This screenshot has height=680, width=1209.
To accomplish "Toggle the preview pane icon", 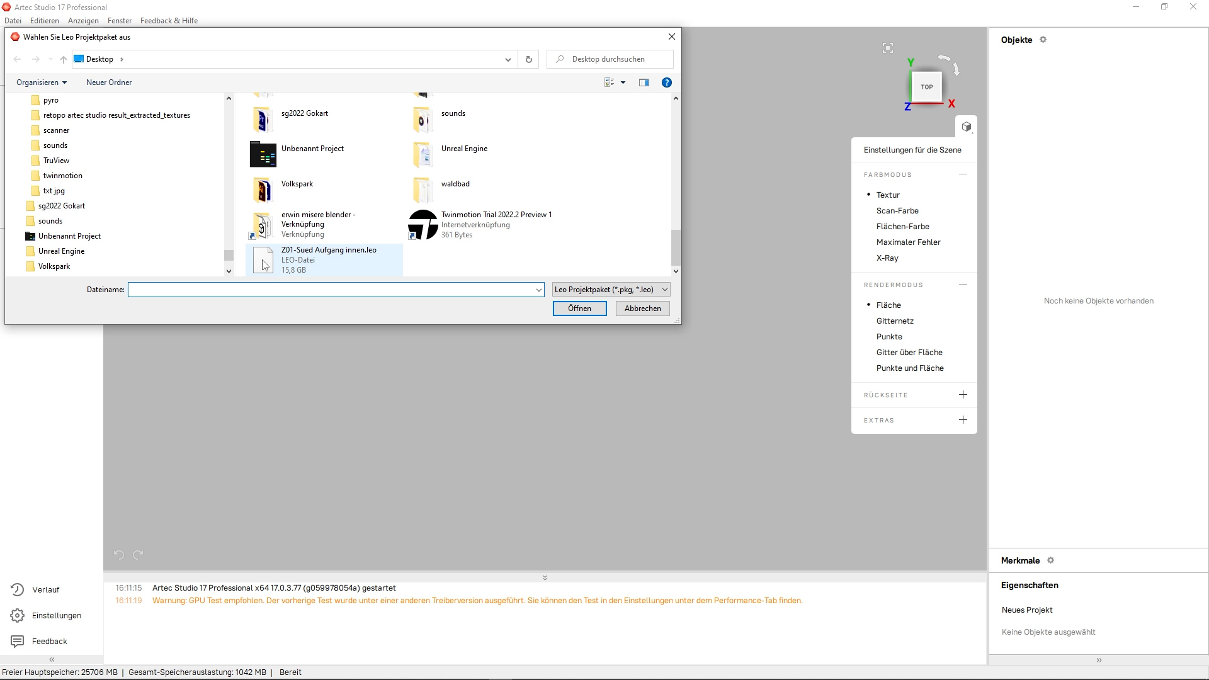I will click(x=644, y=82).
